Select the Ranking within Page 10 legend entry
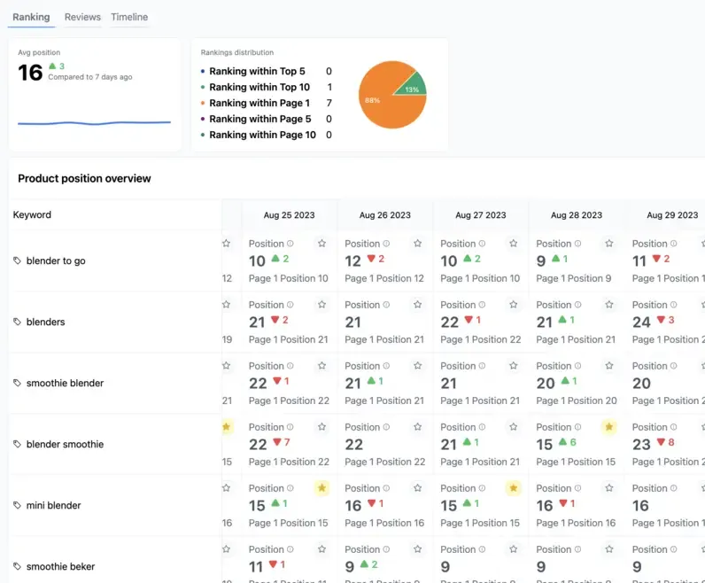This screenshot has width=705, height=583. tap(267, 135)
